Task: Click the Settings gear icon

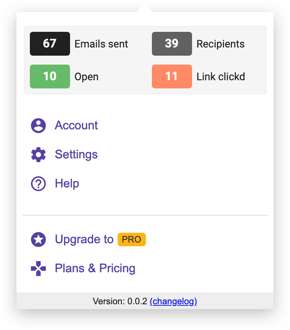Action: point(38,154)
